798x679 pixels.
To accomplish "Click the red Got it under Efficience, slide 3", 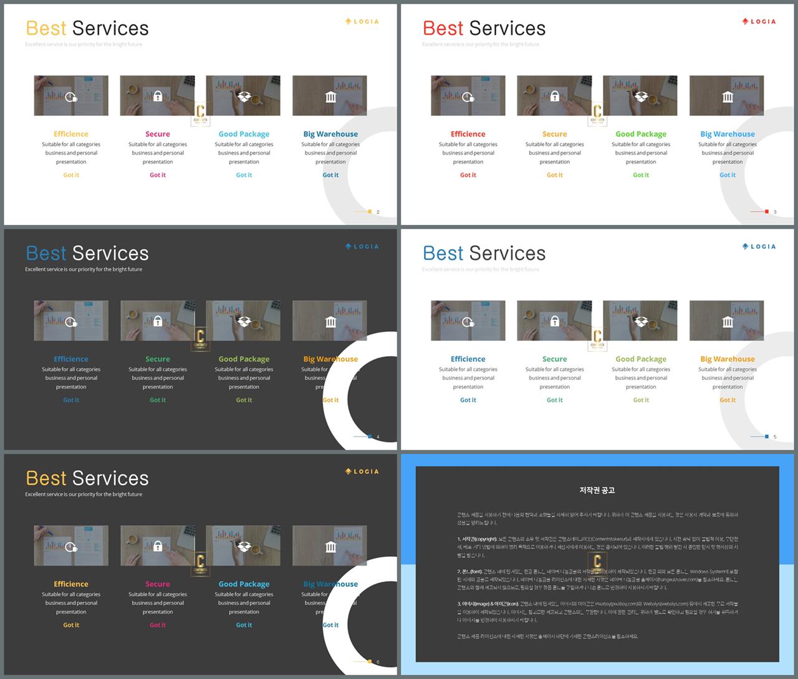I will (468, 175).
